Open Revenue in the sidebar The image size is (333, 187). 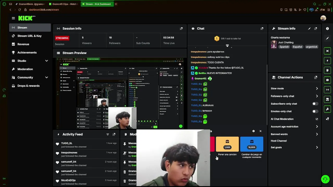[x=30, y=44]
